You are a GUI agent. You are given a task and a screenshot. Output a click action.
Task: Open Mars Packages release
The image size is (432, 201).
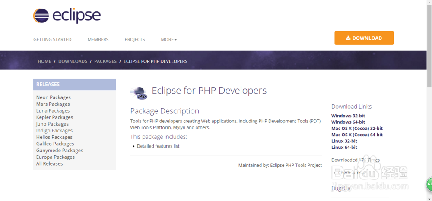coord(53,104)
